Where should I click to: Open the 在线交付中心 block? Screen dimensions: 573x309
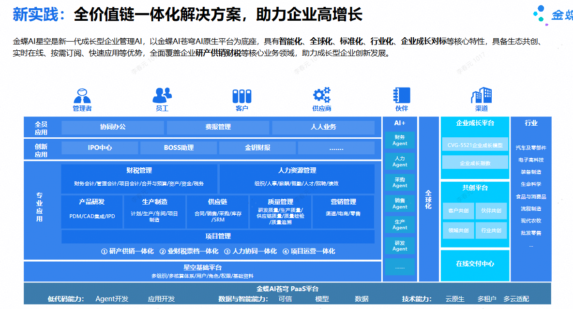coord(475,265)
